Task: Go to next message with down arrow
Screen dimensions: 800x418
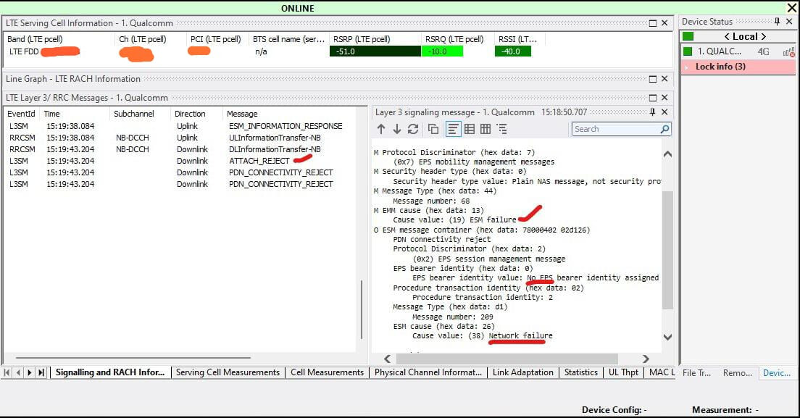Action: 397,129
